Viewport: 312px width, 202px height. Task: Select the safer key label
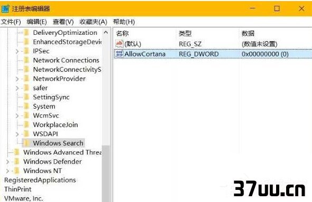click(40, 88)
